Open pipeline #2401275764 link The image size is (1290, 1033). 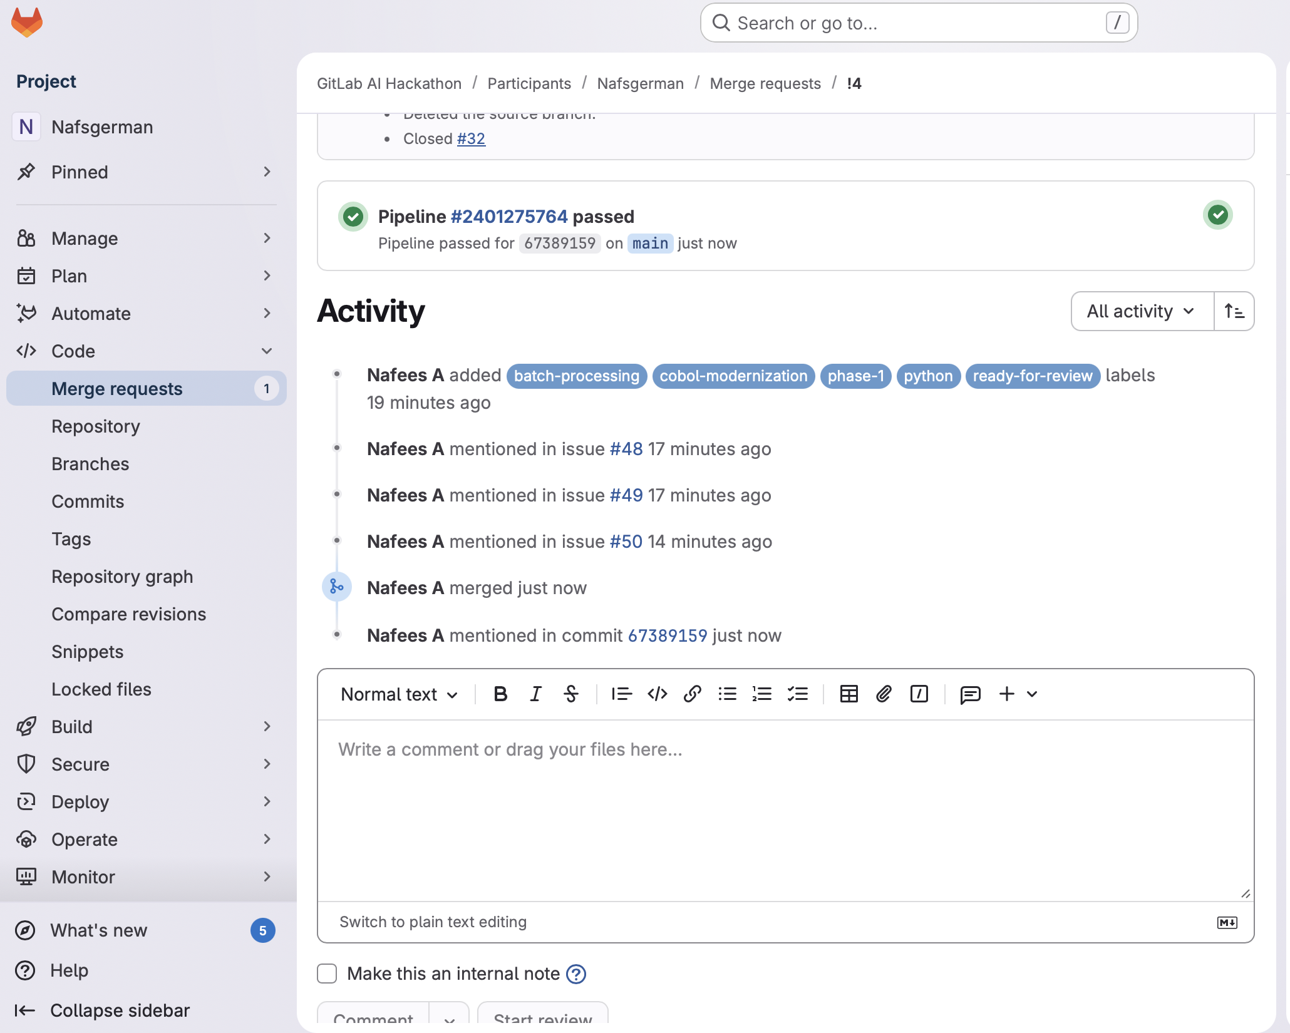[x=508, y=217]
